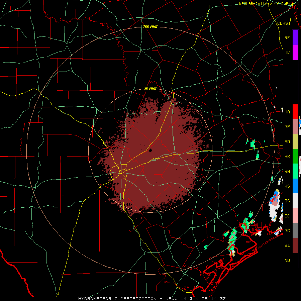Click the 'HYDROMETEOR CLASSIFICATION' title text
Screen dimensions: 301x301
point(117,299)
